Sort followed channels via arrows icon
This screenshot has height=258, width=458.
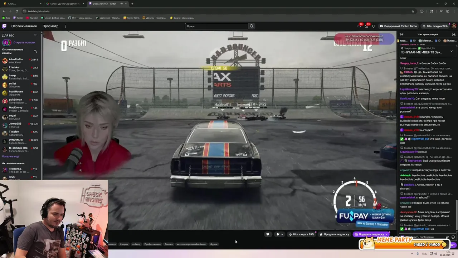click(x=35, y=51)
